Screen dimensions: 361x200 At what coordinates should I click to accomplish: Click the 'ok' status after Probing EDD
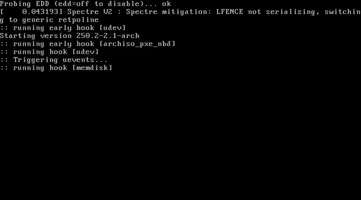[166, 4]
